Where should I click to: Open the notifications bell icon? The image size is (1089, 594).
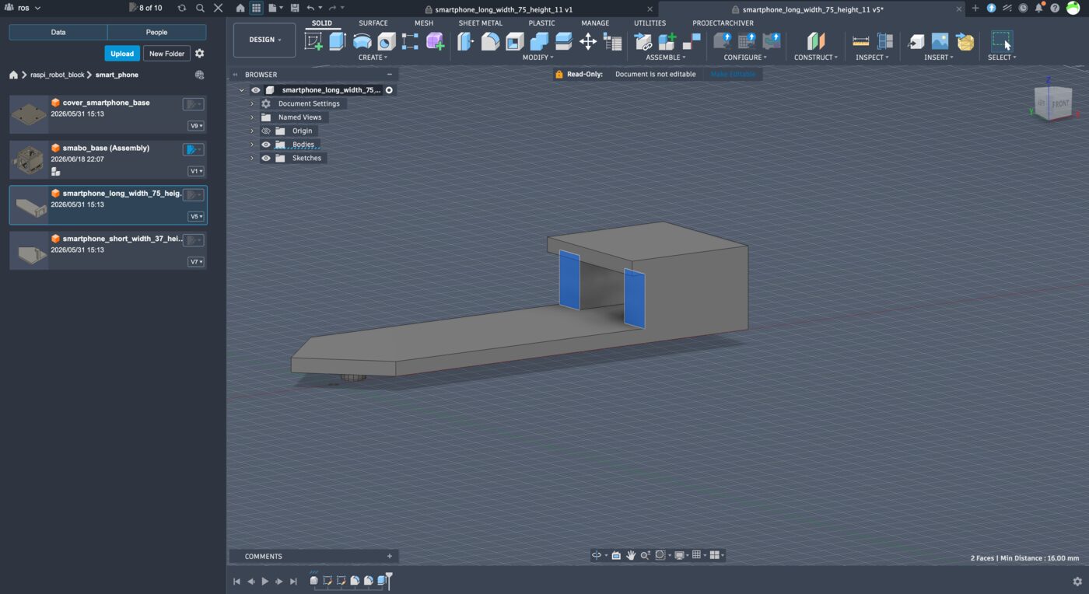(x=1039, y=8)
